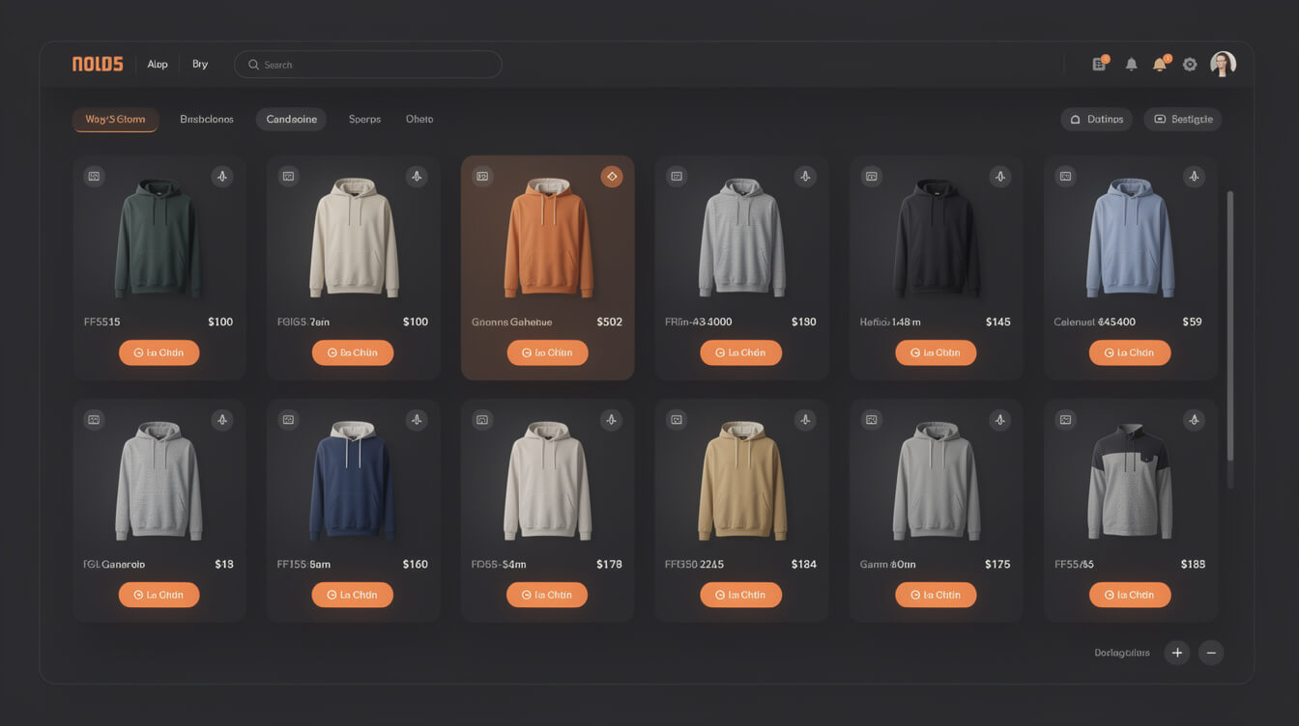The image size is (1299, 726).
Task: Click the orange button under the black $145 hoodie
Action: tap(936, 352)
